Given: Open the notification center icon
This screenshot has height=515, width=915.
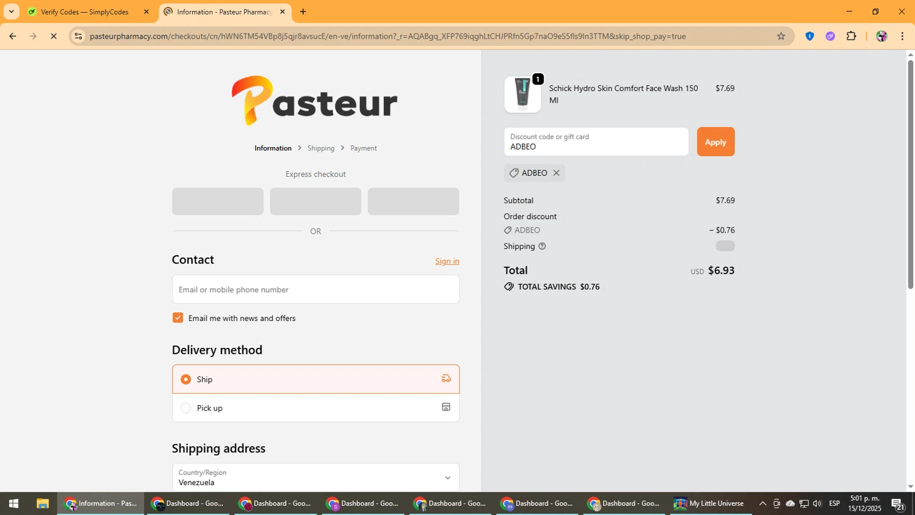Looking at the screenshot, I should pos(897,503).
